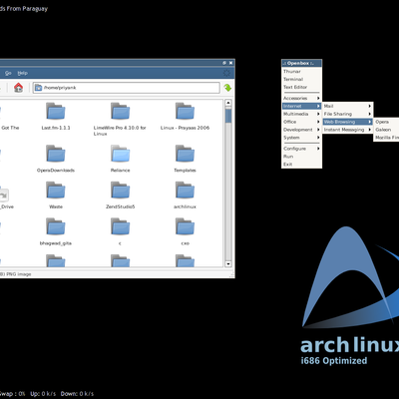Click the Up: 0 k/s network readout
This screenshot has width=399, height=399.
(x=43, y=394)
